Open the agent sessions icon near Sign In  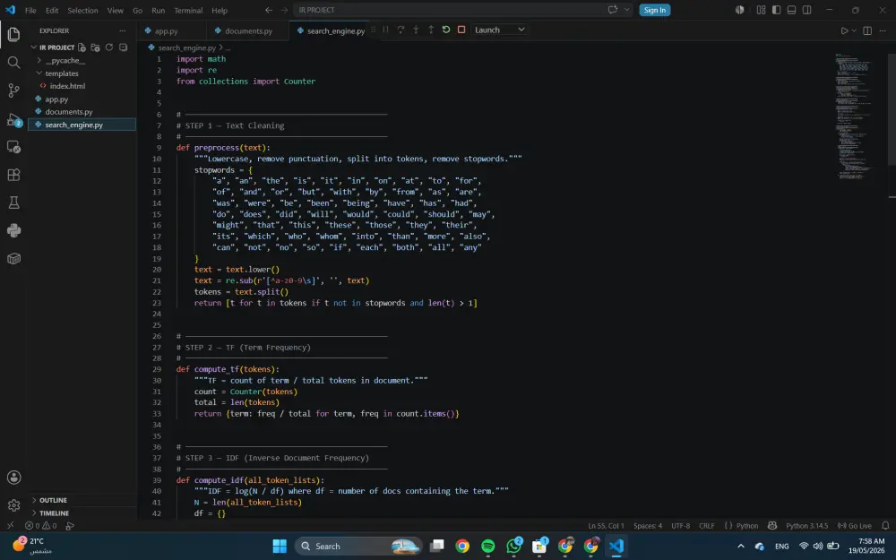click(739, 10)
